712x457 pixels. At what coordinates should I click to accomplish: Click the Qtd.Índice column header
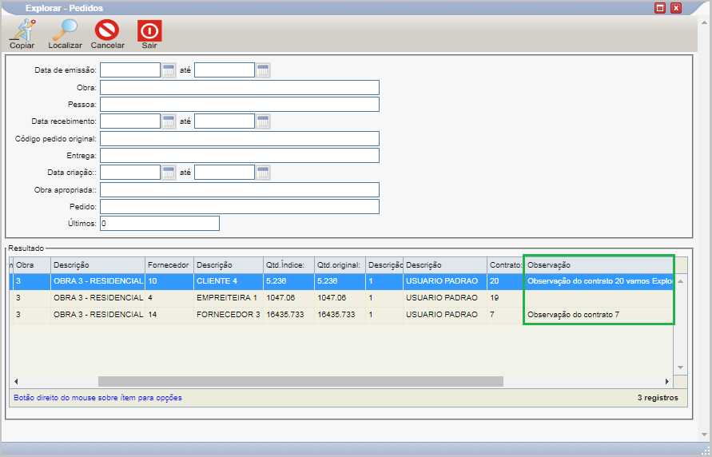tap(288, 265)
